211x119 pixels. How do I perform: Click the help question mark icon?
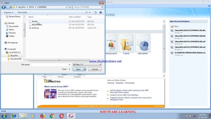(x=101, y=13)
